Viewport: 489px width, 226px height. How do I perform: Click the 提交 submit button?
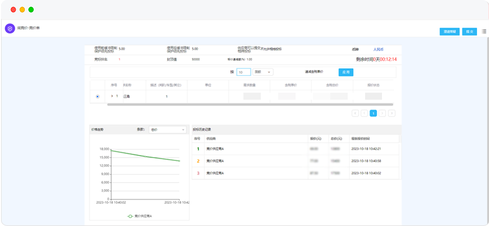click(x=469, y=32)
